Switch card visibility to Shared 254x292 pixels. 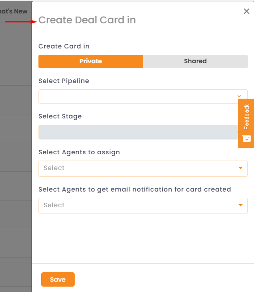195,61
